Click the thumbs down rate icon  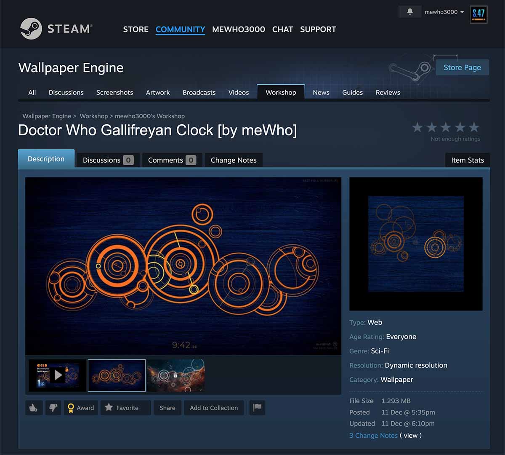click(53, 408)
